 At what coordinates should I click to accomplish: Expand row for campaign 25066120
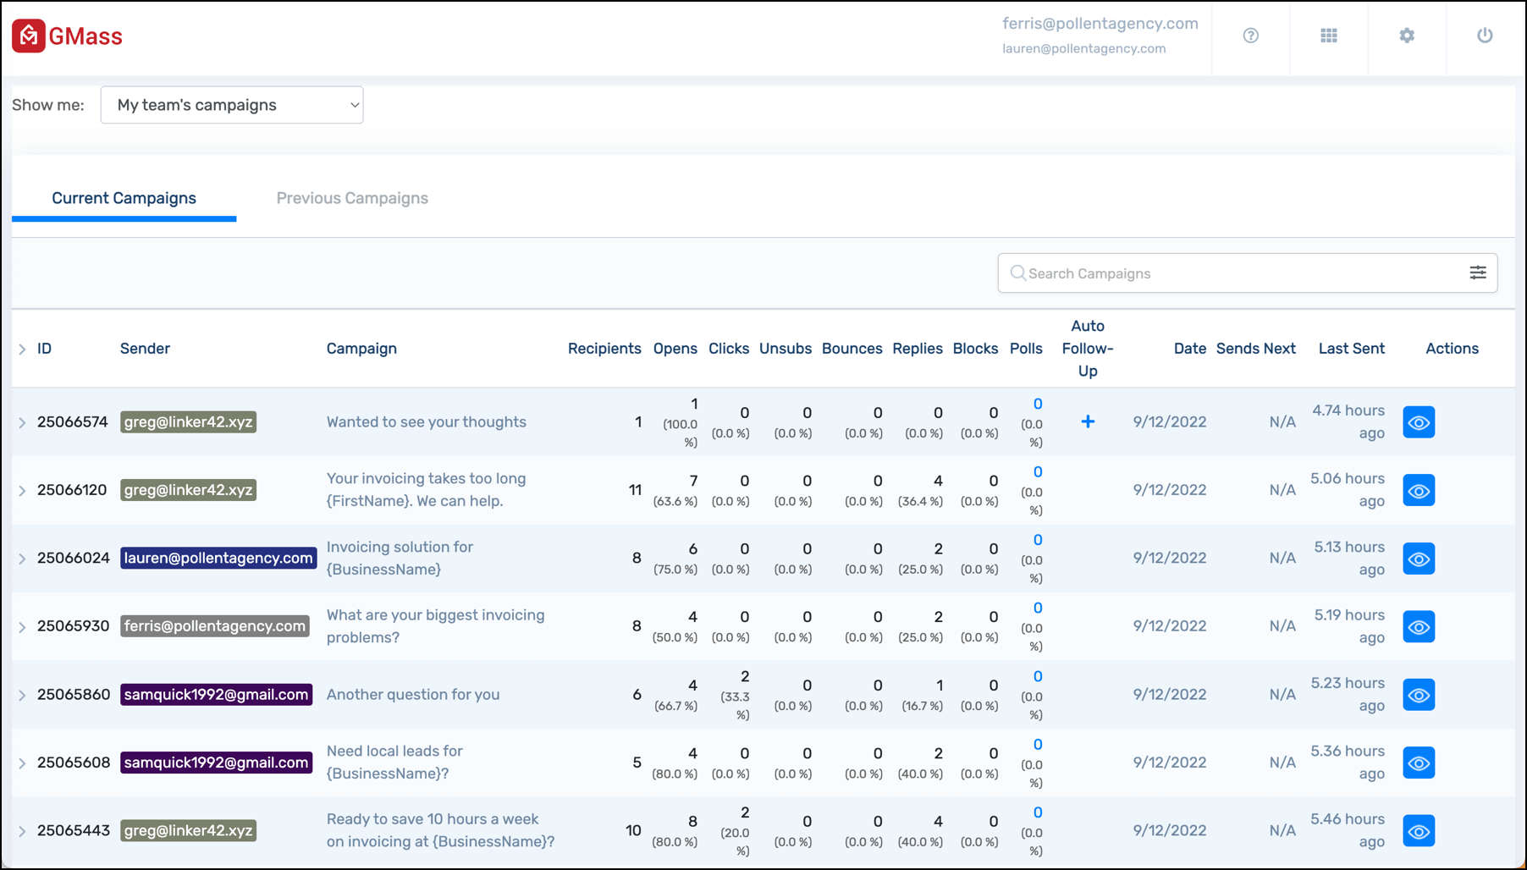(22, 490)
